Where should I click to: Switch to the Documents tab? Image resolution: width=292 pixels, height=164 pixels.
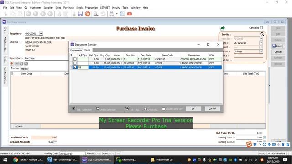pos(76,51)
